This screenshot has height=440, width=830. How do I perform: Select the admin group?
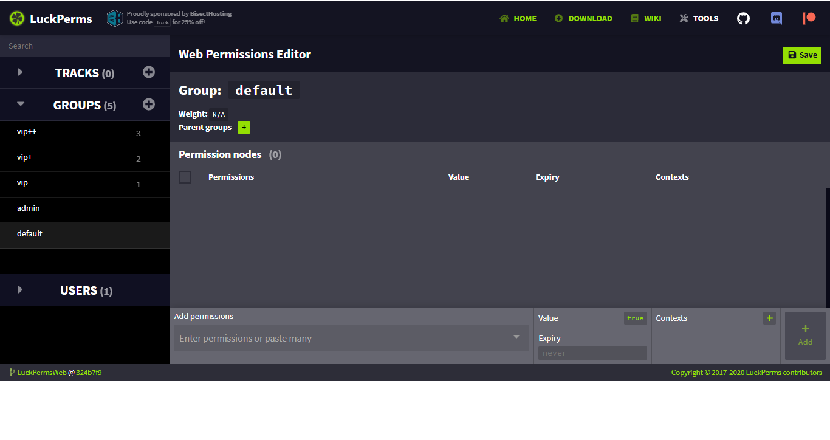[85, 210]
